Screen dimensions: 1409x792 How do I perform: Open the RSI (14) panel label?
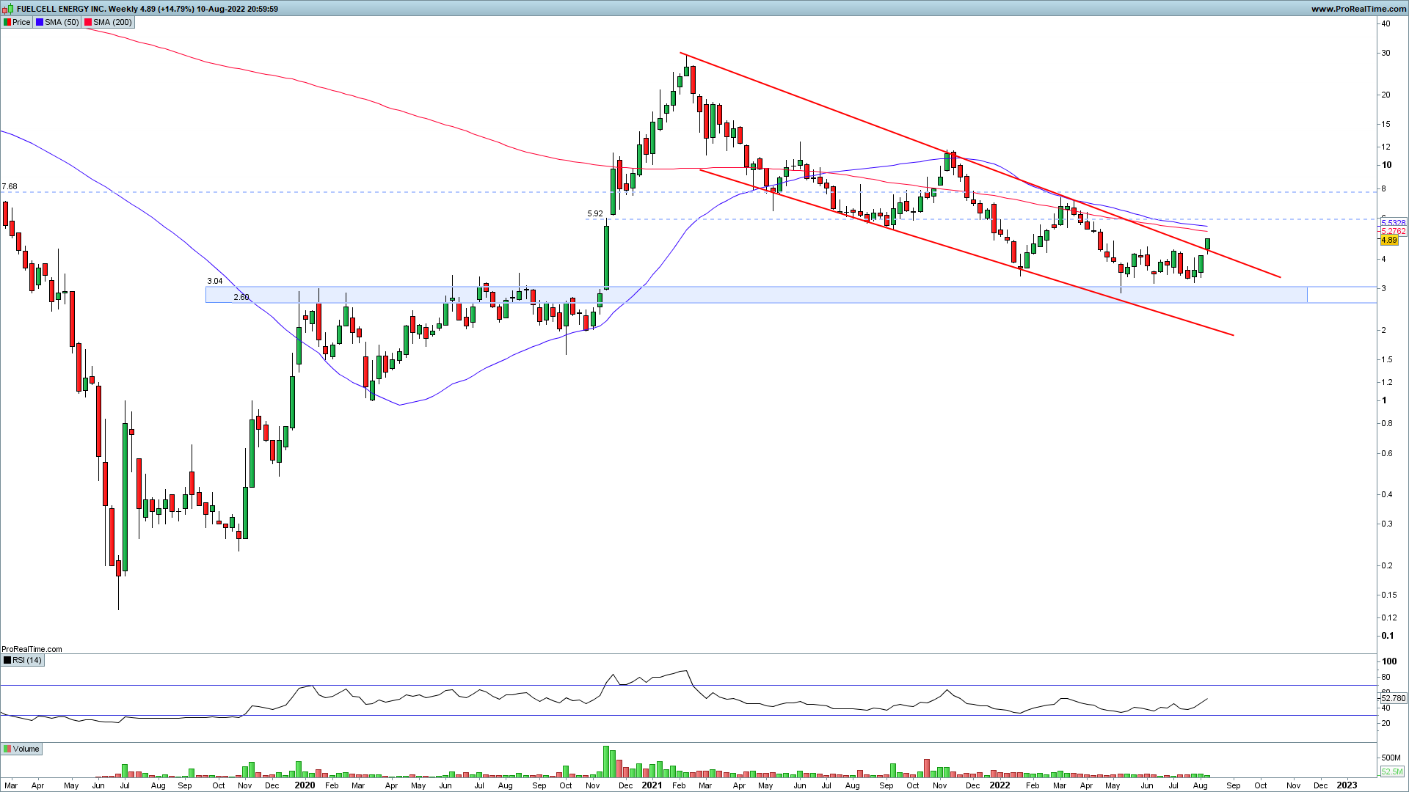pyautogui.click(x=28, y=660)
